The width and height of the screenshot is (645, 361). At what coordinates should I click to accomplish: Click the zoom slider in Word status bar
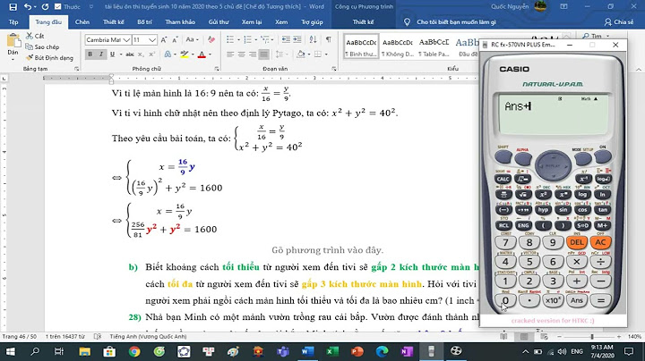point(592,336)
